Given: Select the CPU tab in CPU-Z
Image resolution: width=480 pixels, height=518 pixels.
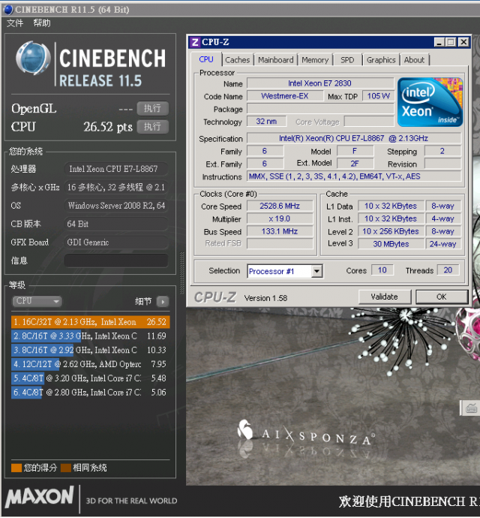Looking at the screenshot, I should pos(206,59).
